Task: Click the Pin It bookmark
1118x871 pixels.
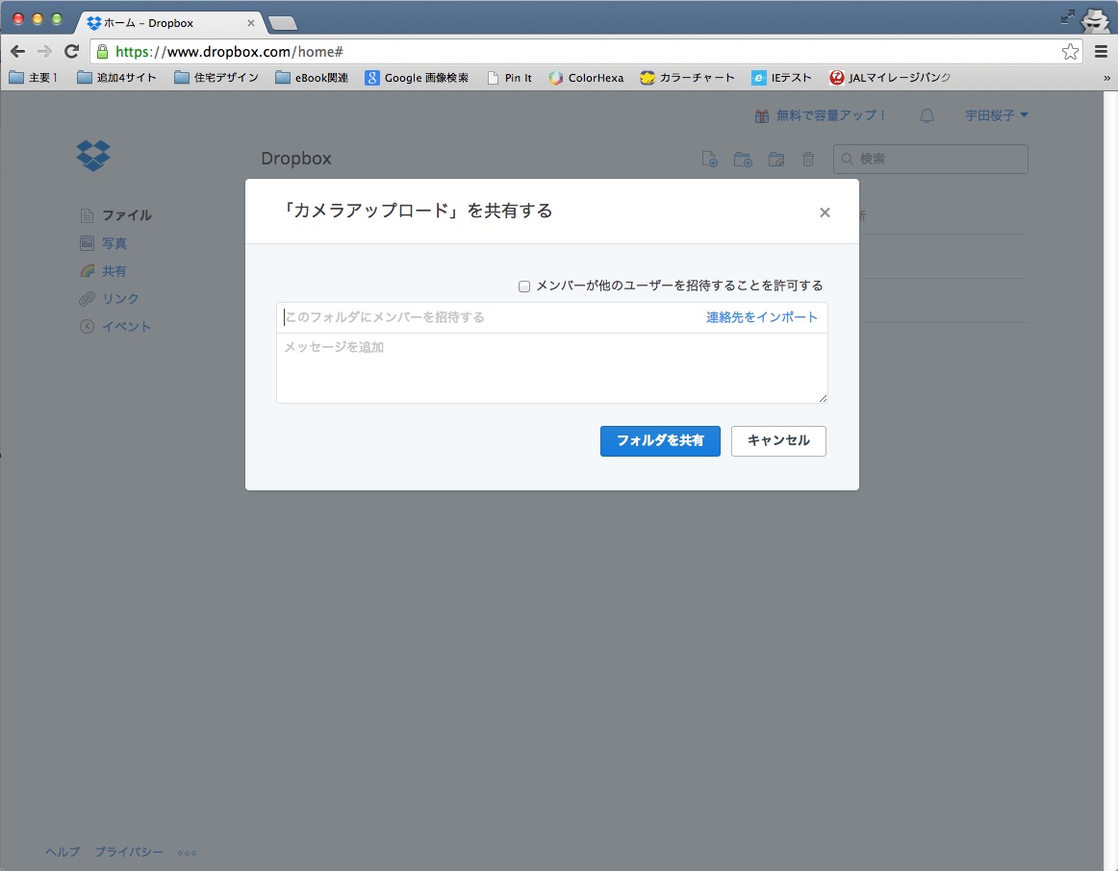Action: (x=510, y=78)
